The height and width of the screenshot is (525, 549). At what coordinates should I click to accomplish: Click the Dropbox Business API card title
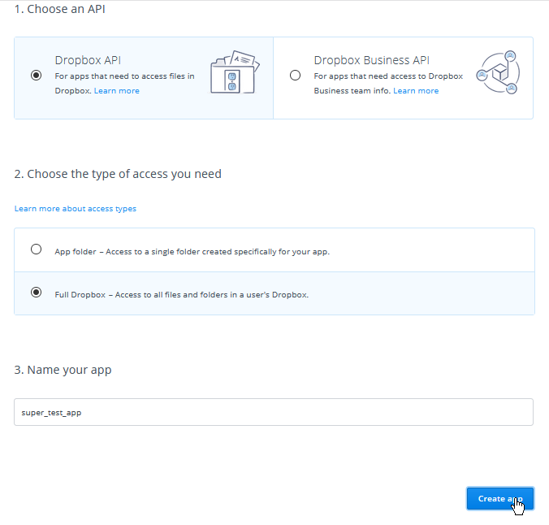(x=371, y=60)
